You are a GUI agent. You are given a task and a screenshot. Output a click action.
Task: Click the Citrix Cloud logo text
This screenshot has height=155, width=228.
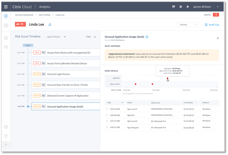22,7
